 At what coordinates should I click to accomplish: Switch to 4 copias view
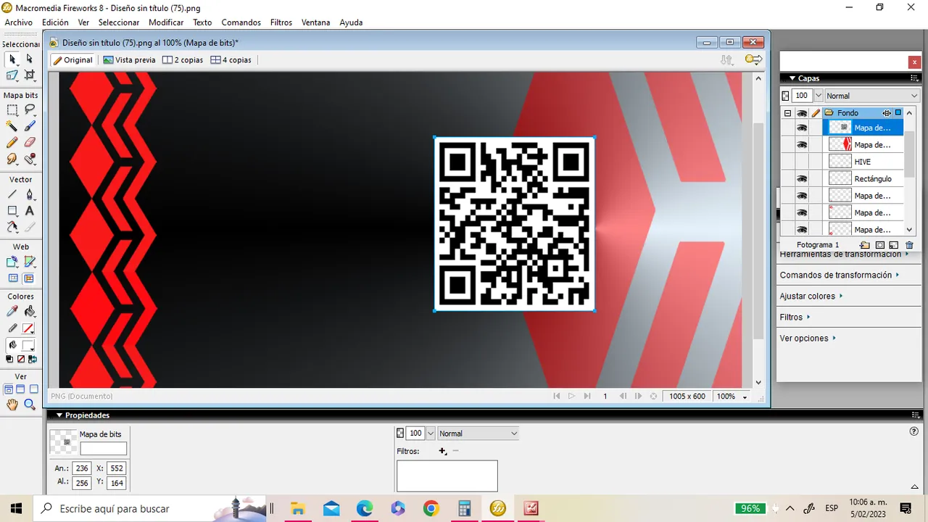[231, 60]
